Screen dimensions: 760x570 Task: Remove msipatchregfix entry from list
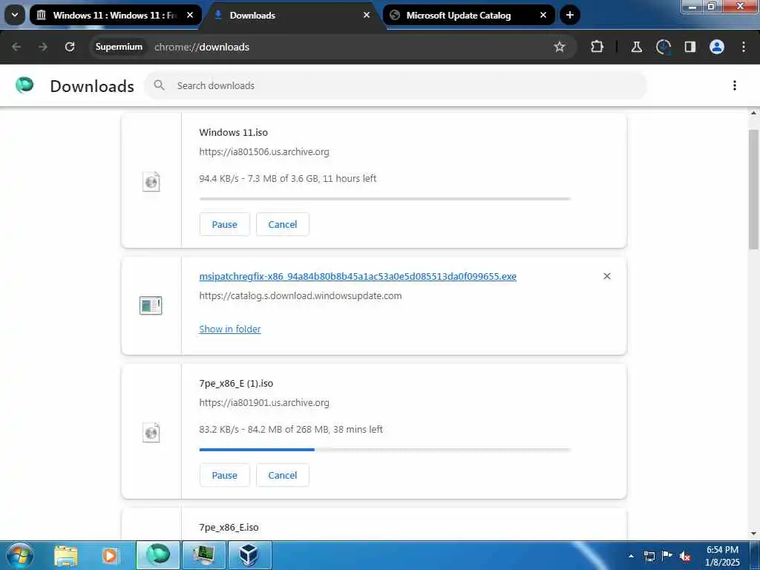click(607, 276)
